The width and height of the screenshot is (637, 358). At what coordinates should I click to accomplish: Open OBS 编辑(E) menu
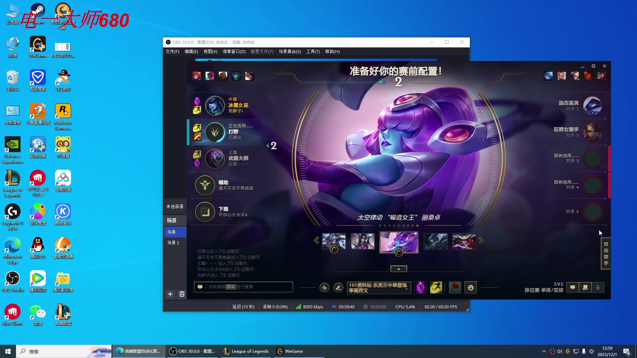coord(191,51)
